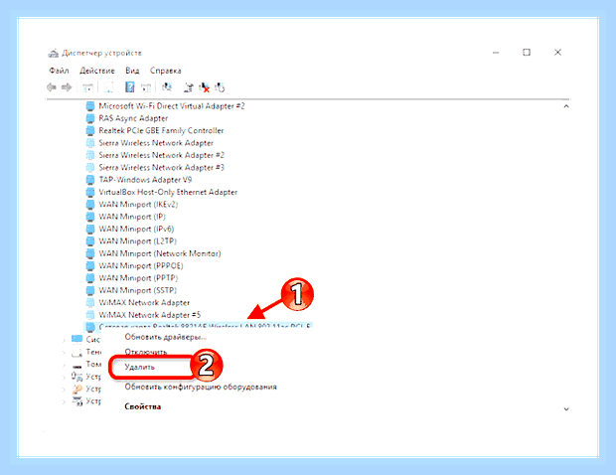Screen dimensions: 616x475
Task: Expand the collapsed "Том" device category
Action: [x=64, y=365]
